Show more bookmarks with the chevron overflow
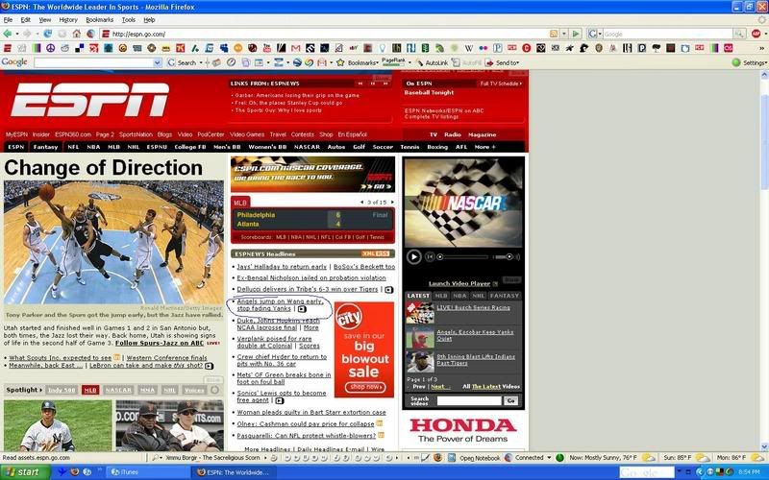769x480 pixels. [761, 48]
